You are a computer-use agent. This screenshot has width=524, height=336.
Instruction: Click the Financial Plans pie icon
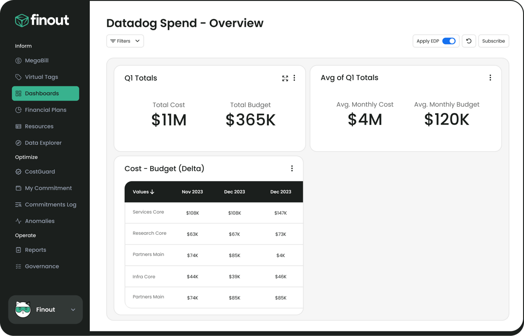(18, 110)
